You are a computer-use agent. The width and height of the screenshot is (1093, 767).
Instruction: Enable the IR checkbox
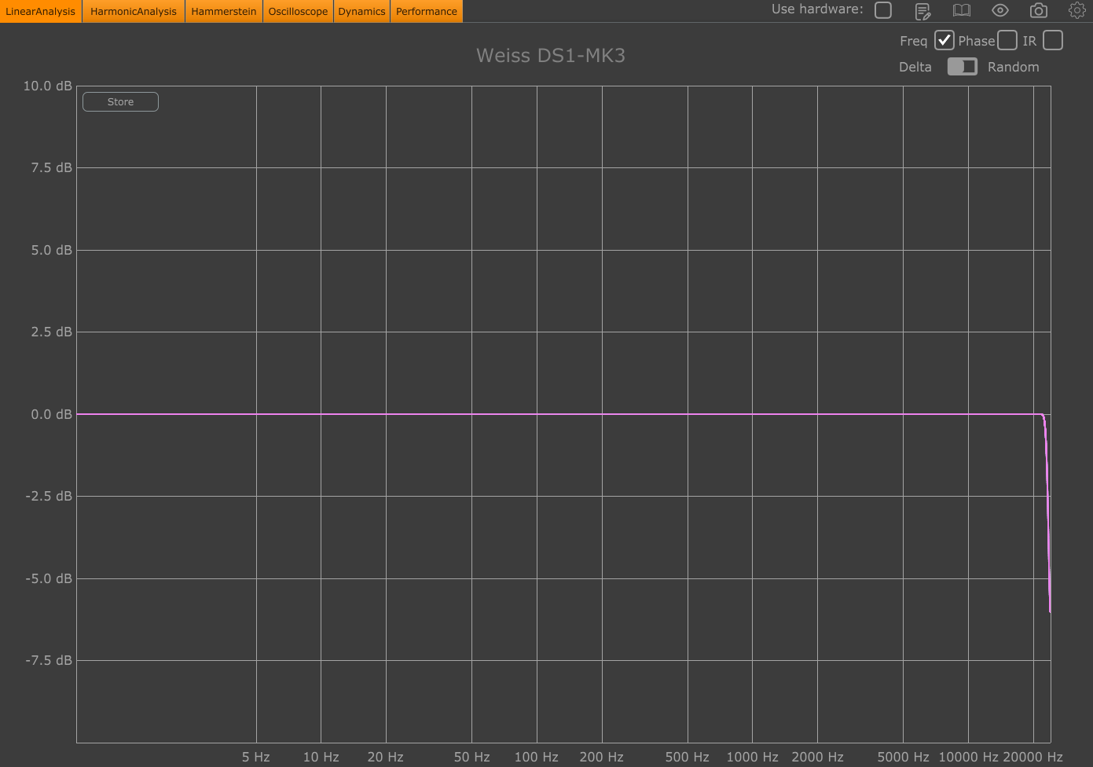tap(1053, 40)
